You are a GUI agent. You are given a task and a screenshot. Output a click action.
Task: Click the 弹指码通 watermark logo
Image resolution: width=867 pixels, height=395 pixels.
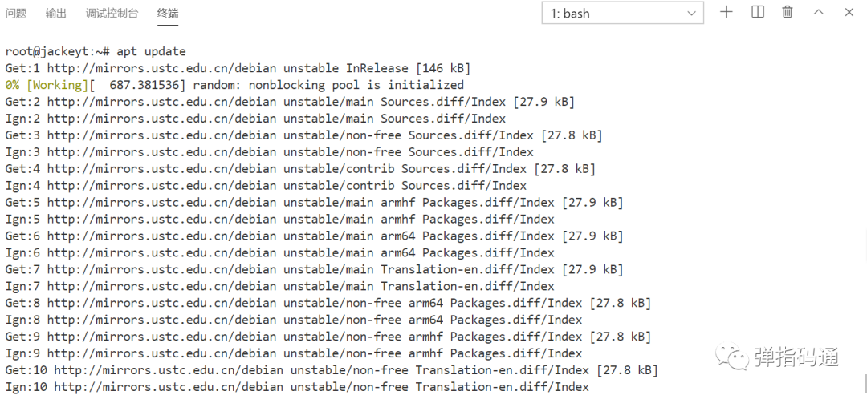(777, 357)
